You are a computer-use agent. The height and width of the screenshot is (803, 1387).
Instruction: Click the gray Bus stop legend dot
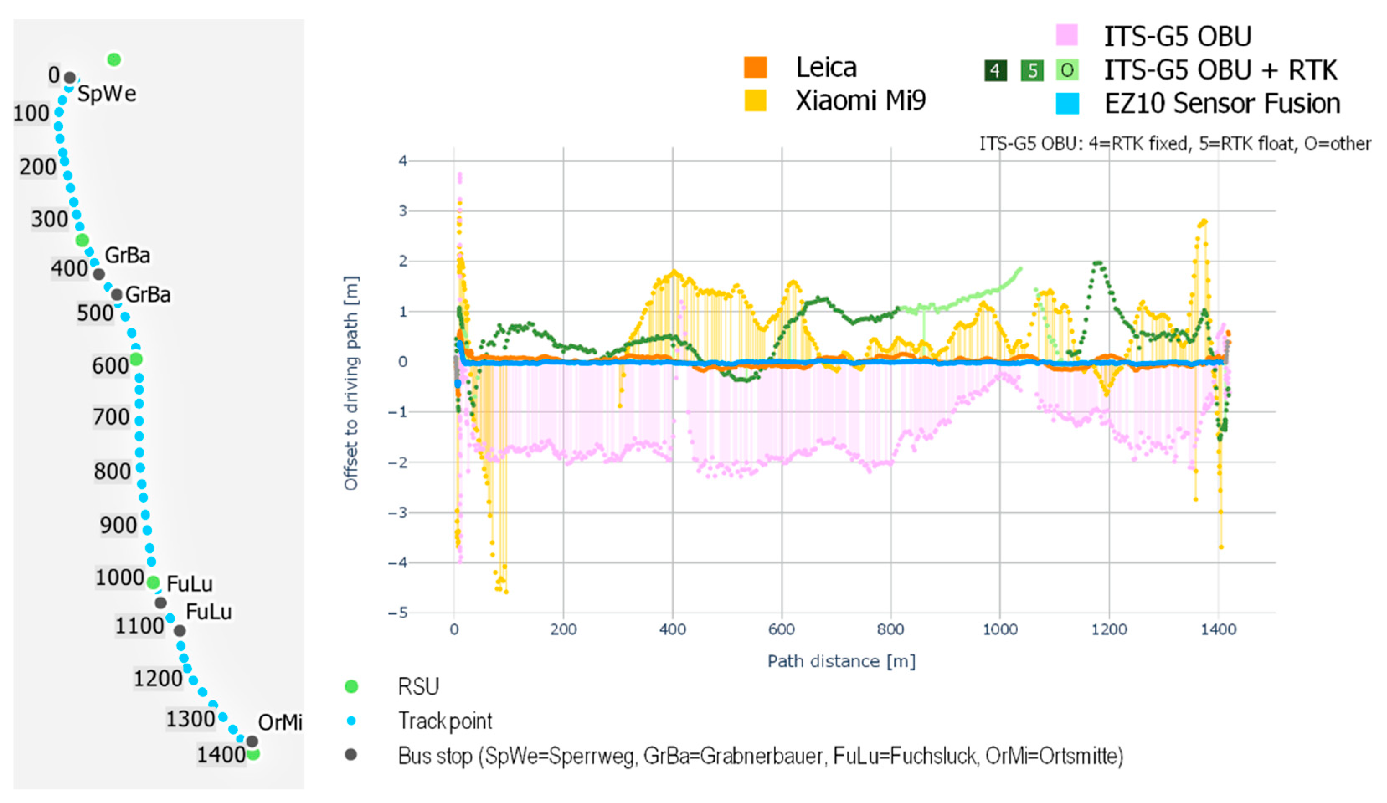[350, 754]
